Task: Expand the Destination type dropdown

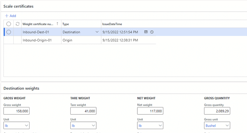Action: [97, 32]
